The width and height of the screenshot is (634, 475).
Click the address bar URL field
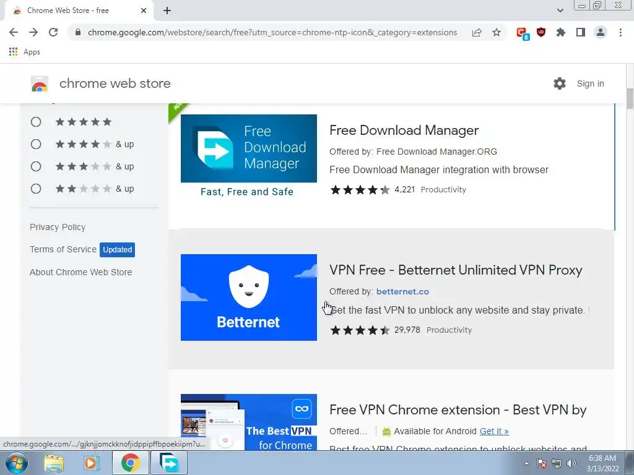pos(272,32)
